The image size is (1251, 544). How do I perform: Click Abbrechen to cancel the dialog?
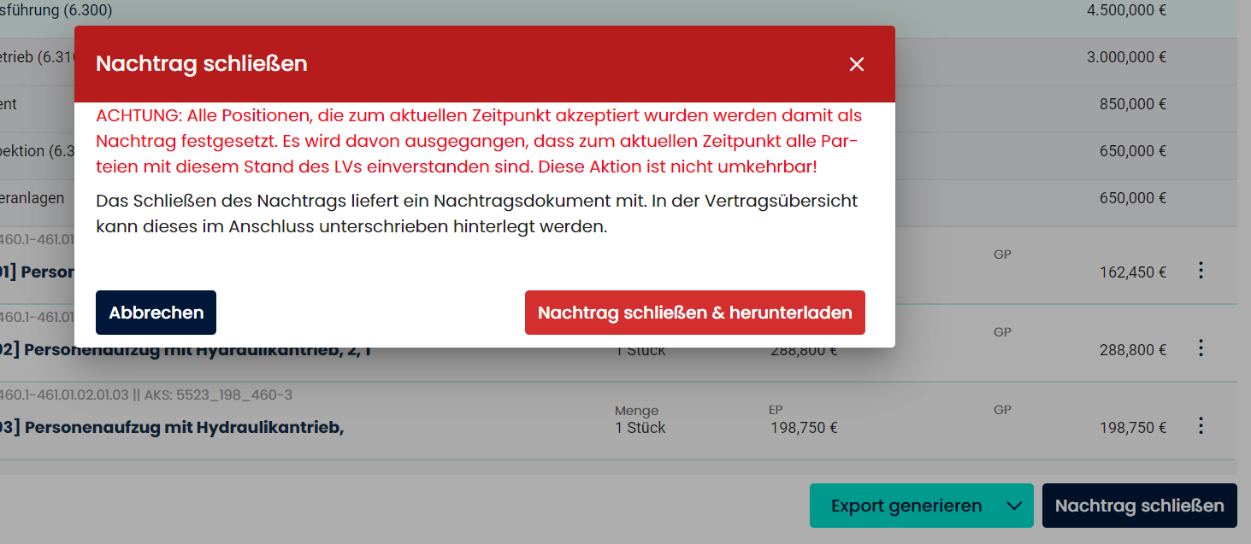point(156,313)
